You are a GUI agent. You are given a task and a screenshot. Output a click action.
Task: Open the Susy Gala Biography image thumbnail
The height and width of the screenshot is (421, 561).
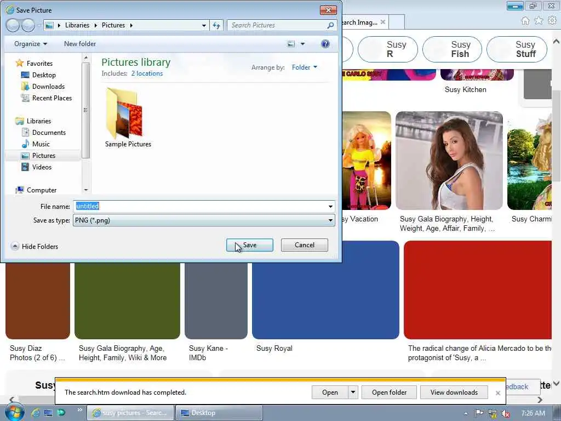point(449,161)
